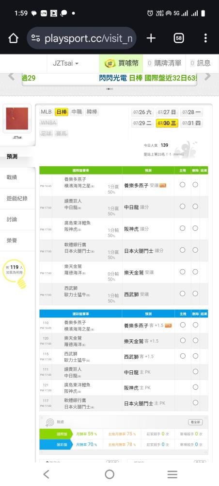The image size is (219, 486).
Task: Tap the browser home icon
Action: point(13,38)
